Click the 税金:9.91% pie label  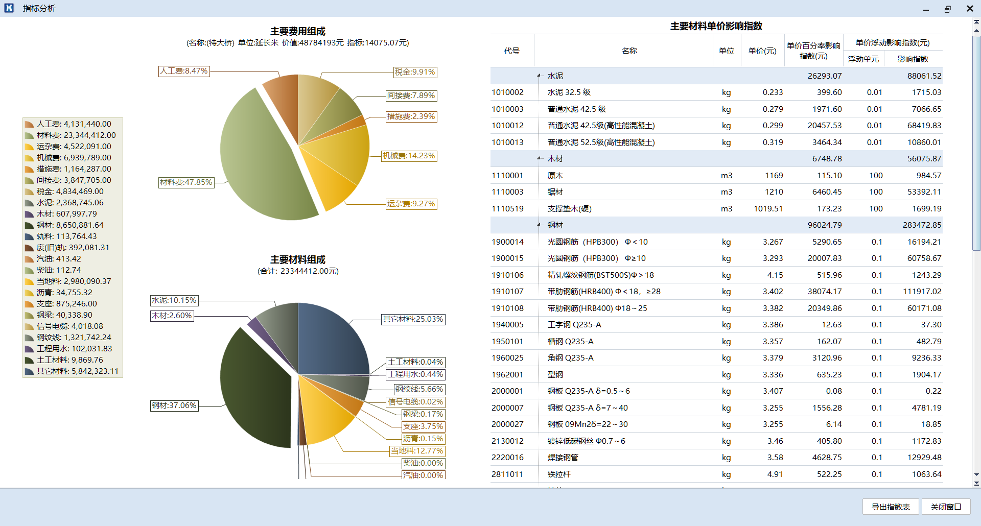tap(415, 72)
